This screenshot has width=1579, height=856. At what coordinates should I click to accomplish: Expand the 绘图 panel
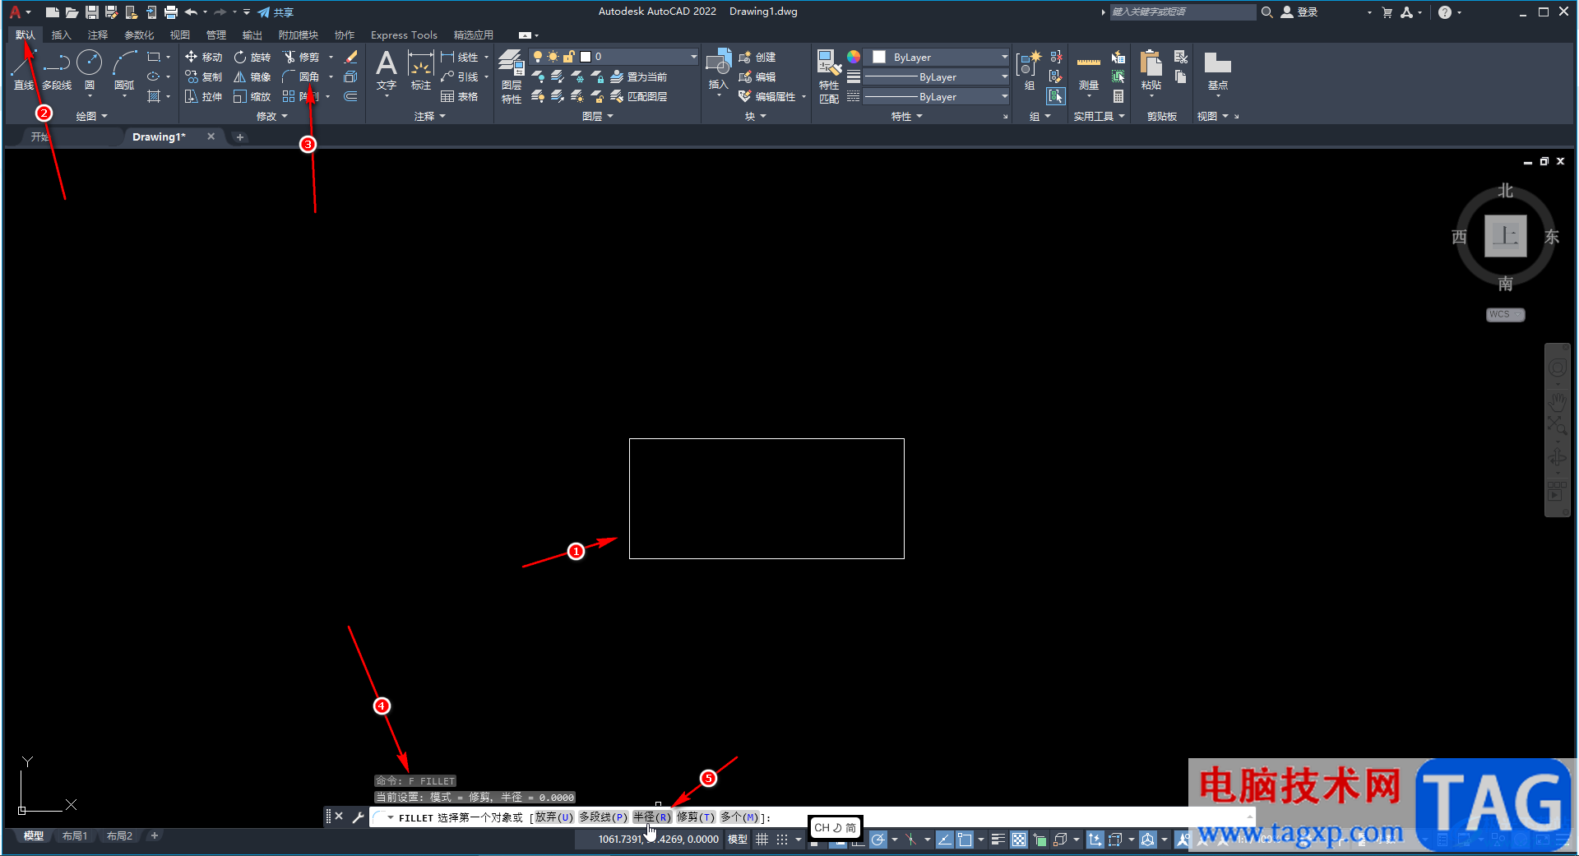pyautogui.click(x=91, y=117)
